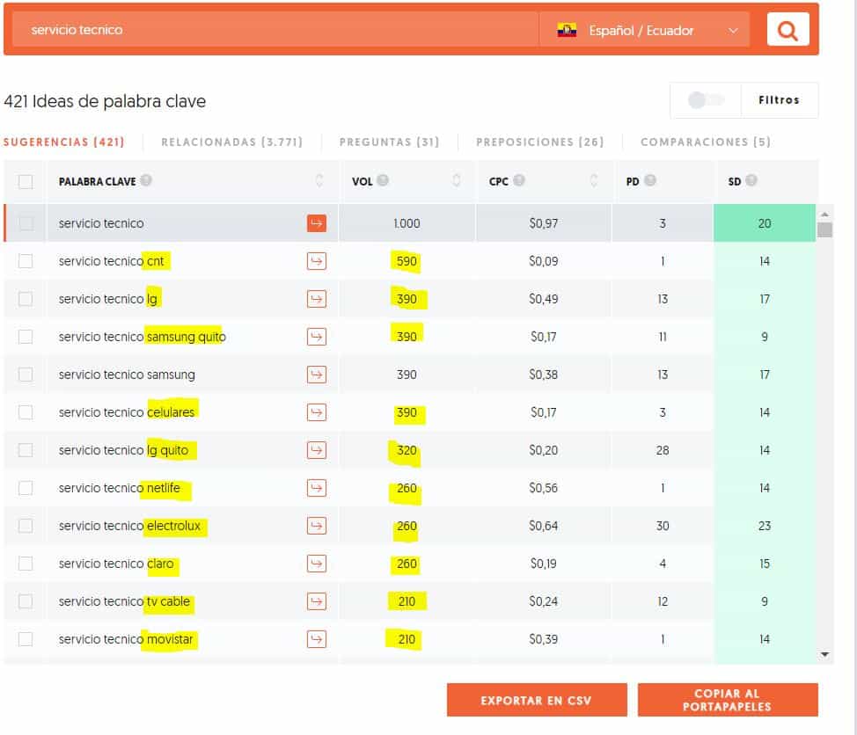Click the EXPORTAR EN CSV button
Viewport: 857px width, 735px height.
coord(537,700)
